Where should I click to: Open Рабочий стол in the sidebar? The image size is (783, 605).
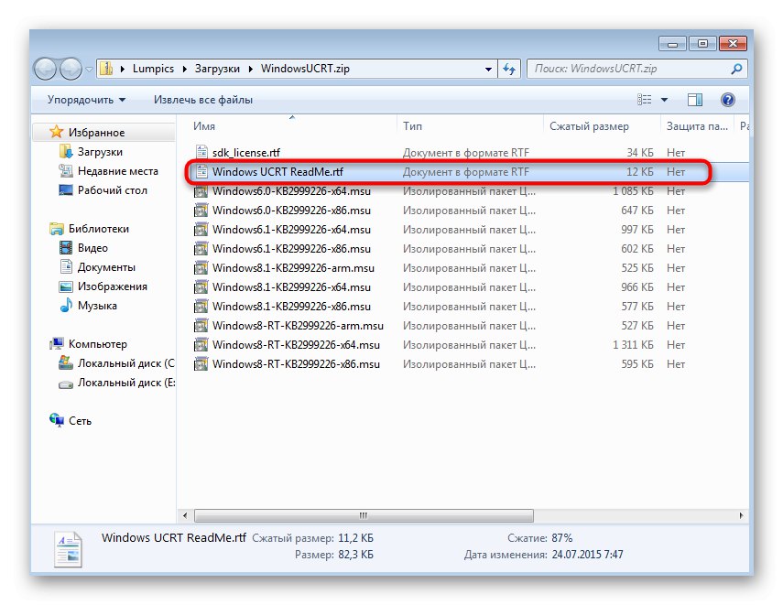(113, 190)
